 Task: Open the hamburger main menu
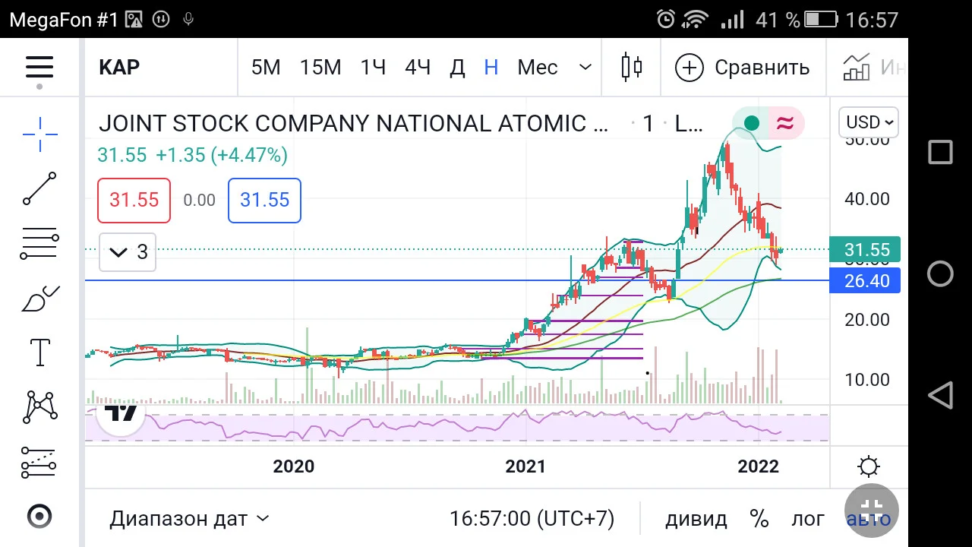click(x=39, y=67)
